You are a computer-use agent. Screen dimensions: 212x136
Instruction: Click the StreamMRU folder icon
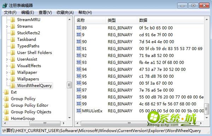(x=13, y=20)
